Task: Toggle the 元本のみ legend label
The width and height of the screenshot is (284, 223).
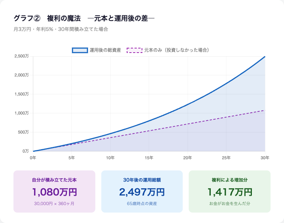Action: [x=176, y=50]
